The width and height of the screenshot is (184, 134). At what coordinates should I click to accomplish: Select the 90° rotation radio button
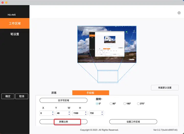click(x=111, y=104)
